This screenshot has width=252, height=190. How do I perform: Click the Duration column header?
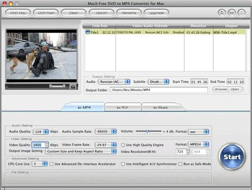(x=199, y=26)
